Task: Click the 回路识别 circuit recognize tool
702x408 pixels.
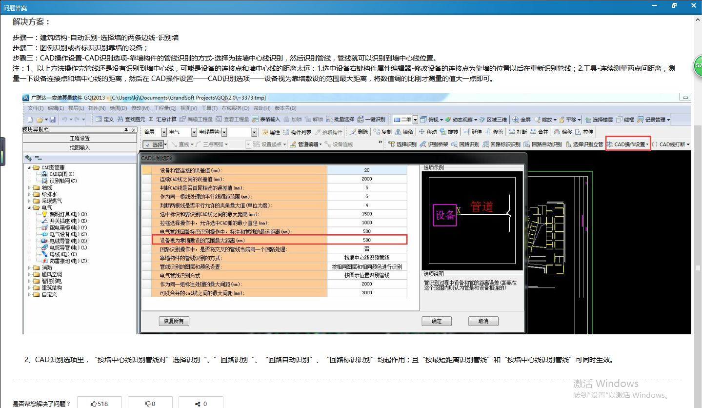Action: (465, 144)
